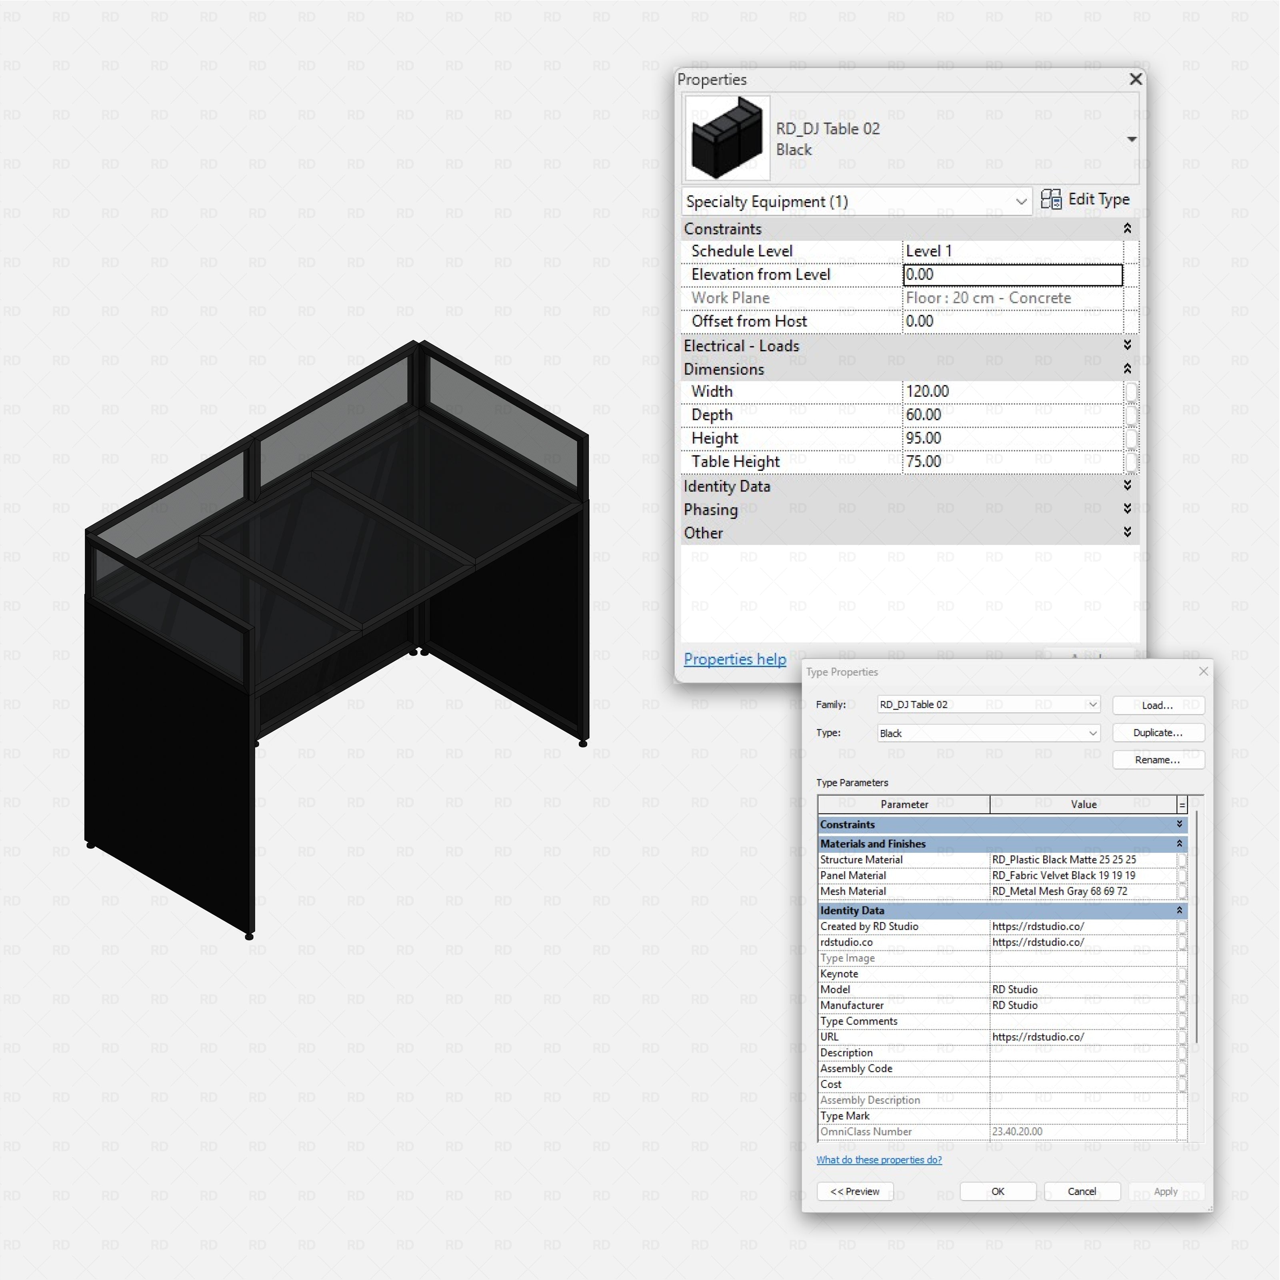Viewport: 1280px width, 1280px height.
Task: Expand the Electrical - Loads section
Action: click(1127, 345)
